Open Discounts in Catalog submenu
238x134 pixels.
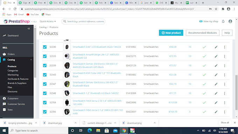[x=13, y=92]
